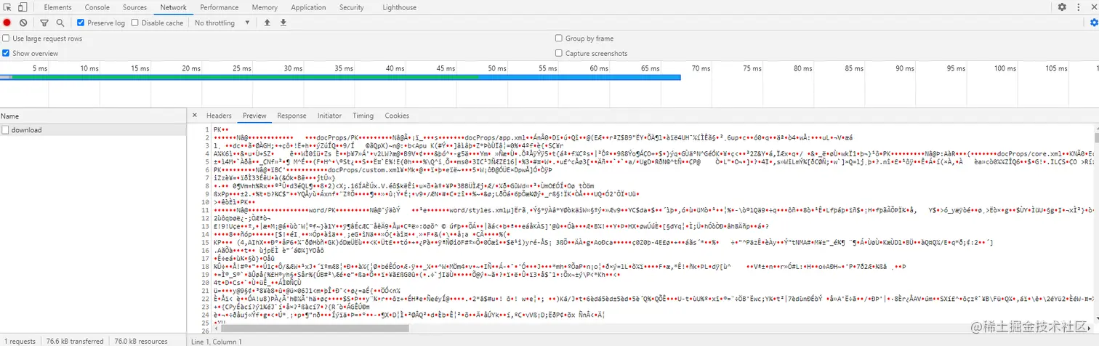Click line number 11 in preview
1099x346 pixels.
205,210
